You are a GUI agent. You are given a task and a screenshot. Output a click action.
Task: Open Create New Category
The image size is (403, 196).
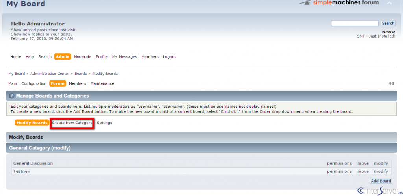pyautogui.click(x=72, y=123)
